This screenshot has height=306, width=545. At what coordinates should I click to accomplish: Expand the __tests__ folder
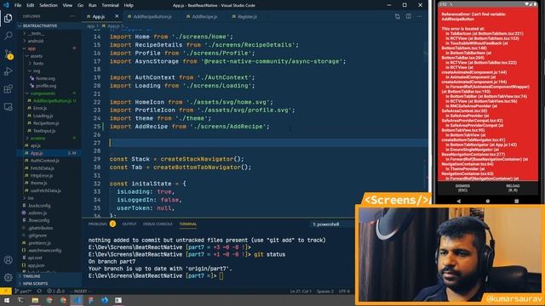coord(36,33)
